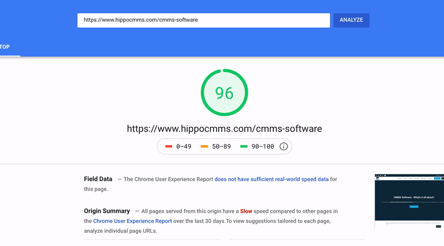The width and height of the screenshot is (444, 246).
Task: Click the 90–100 green range legend
Action: pos(257,146)
